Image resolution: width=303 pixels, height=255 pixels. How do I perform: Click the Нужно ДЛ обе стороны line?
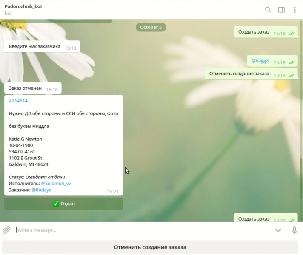pos(63,113)
